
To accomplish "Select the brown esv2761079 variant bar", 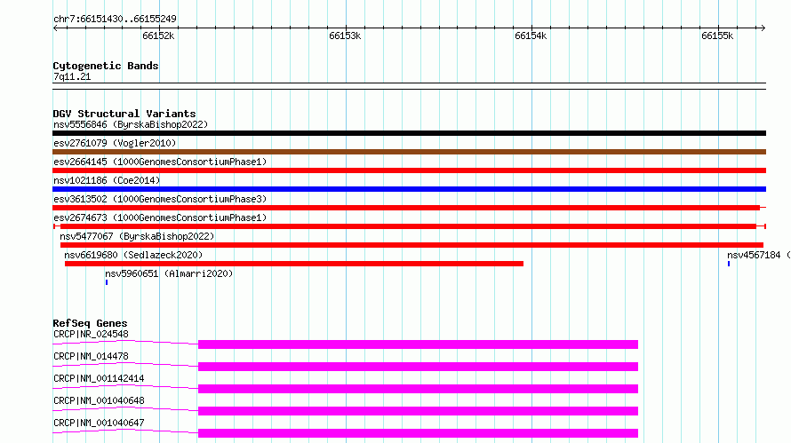I will pyautogui.click(x=409, y=152).
